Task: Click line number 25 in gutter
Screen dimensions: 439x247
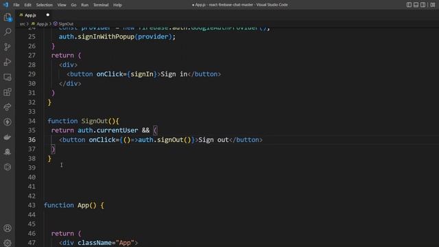Action: coord(32,36)
